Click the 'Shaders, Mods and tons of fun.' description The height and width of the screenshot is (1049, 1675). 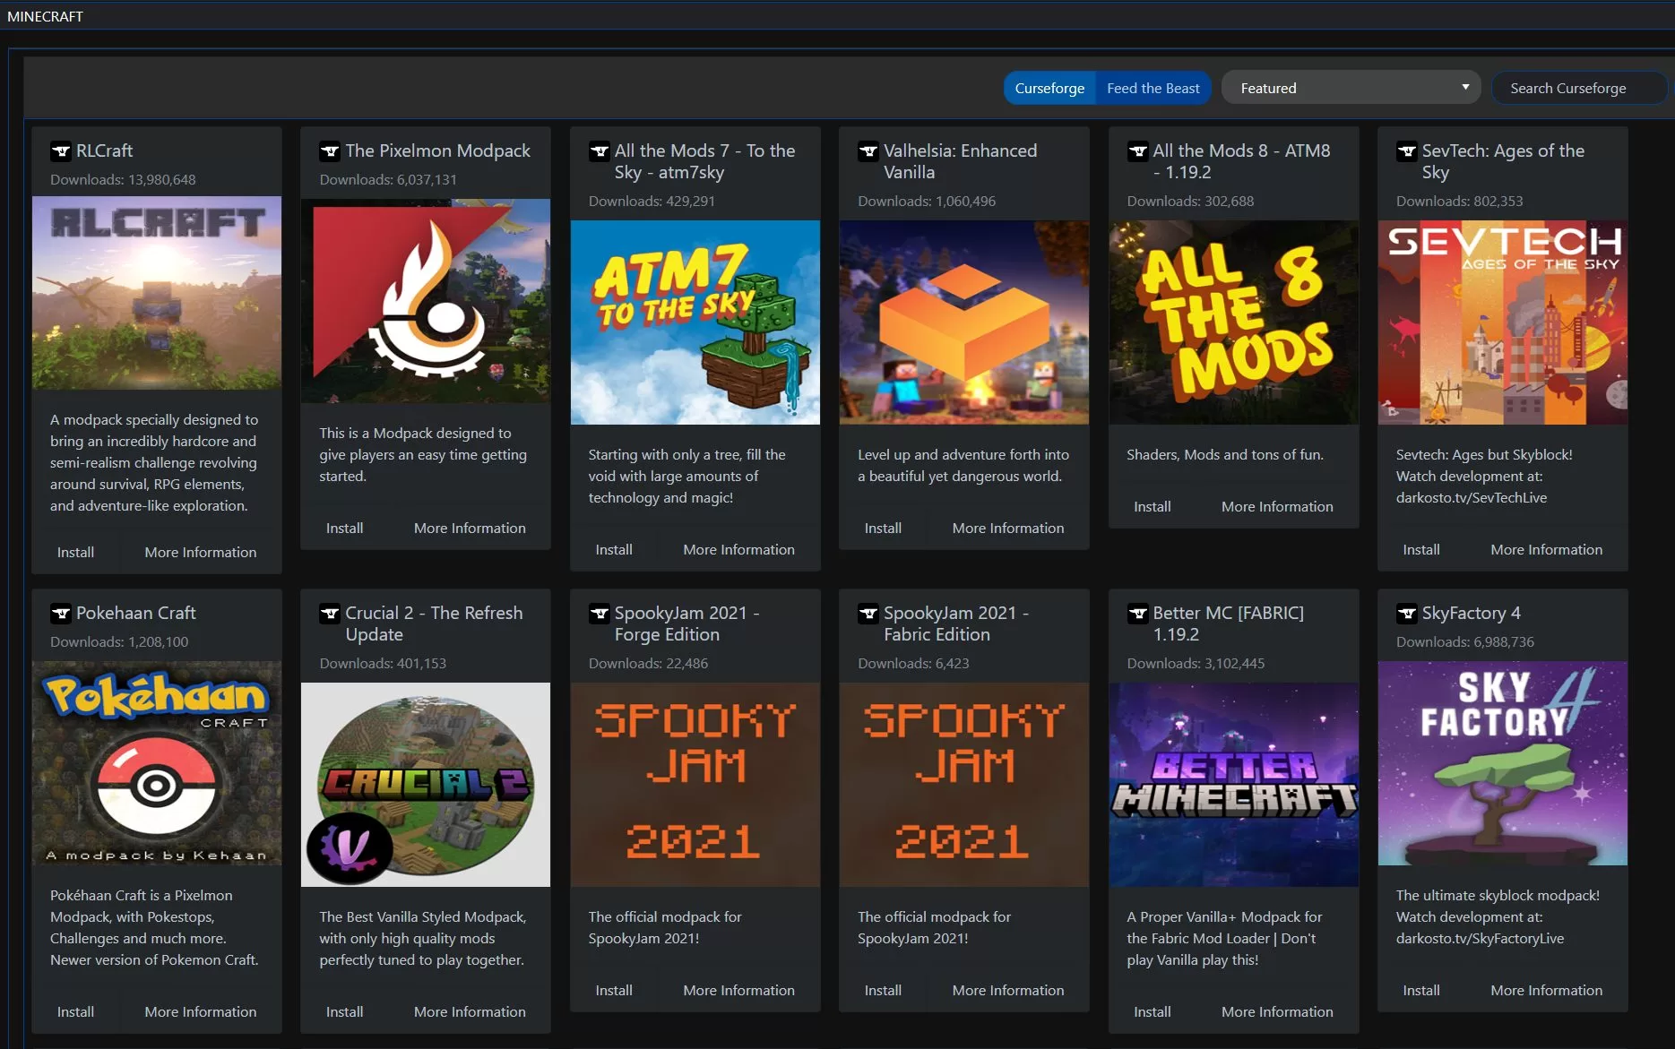[x=1225, y=454]
